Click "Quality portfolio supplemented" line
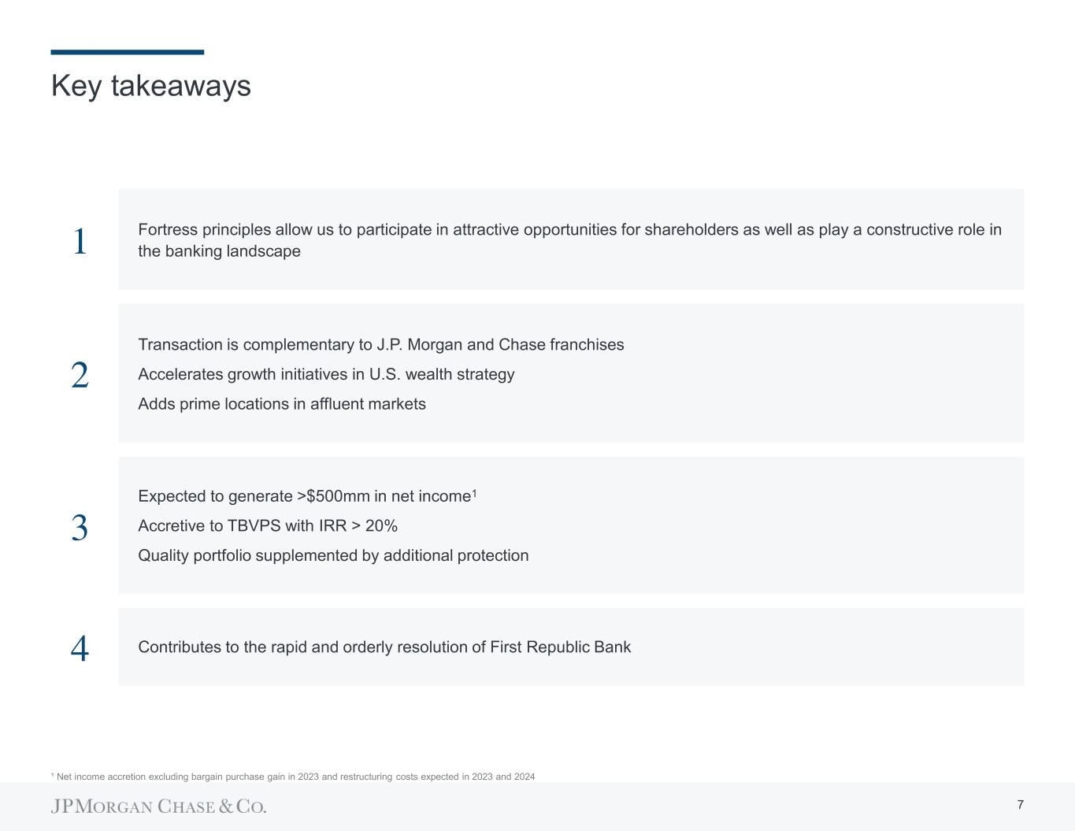Viewport: 1075px width, 831px height. tap(333, 556)
